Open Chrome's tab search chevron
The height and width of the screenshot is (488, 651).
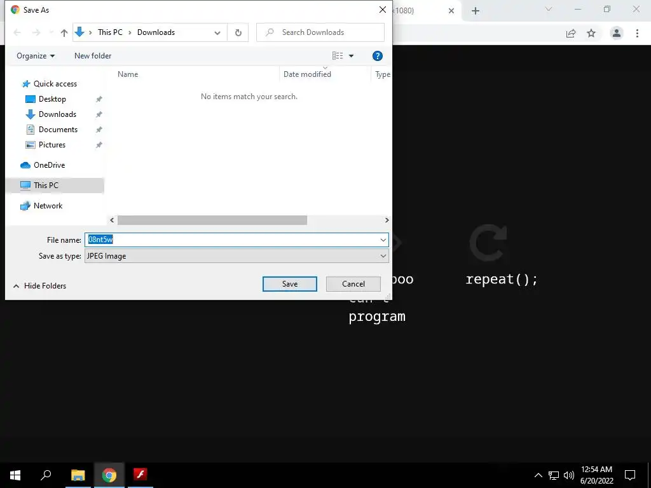(x=549, y=9)
